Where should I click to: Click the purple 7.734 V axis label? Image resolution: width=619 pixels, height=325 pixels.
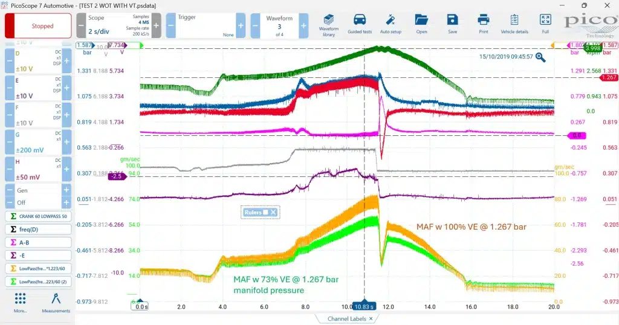tap(117, 45)
